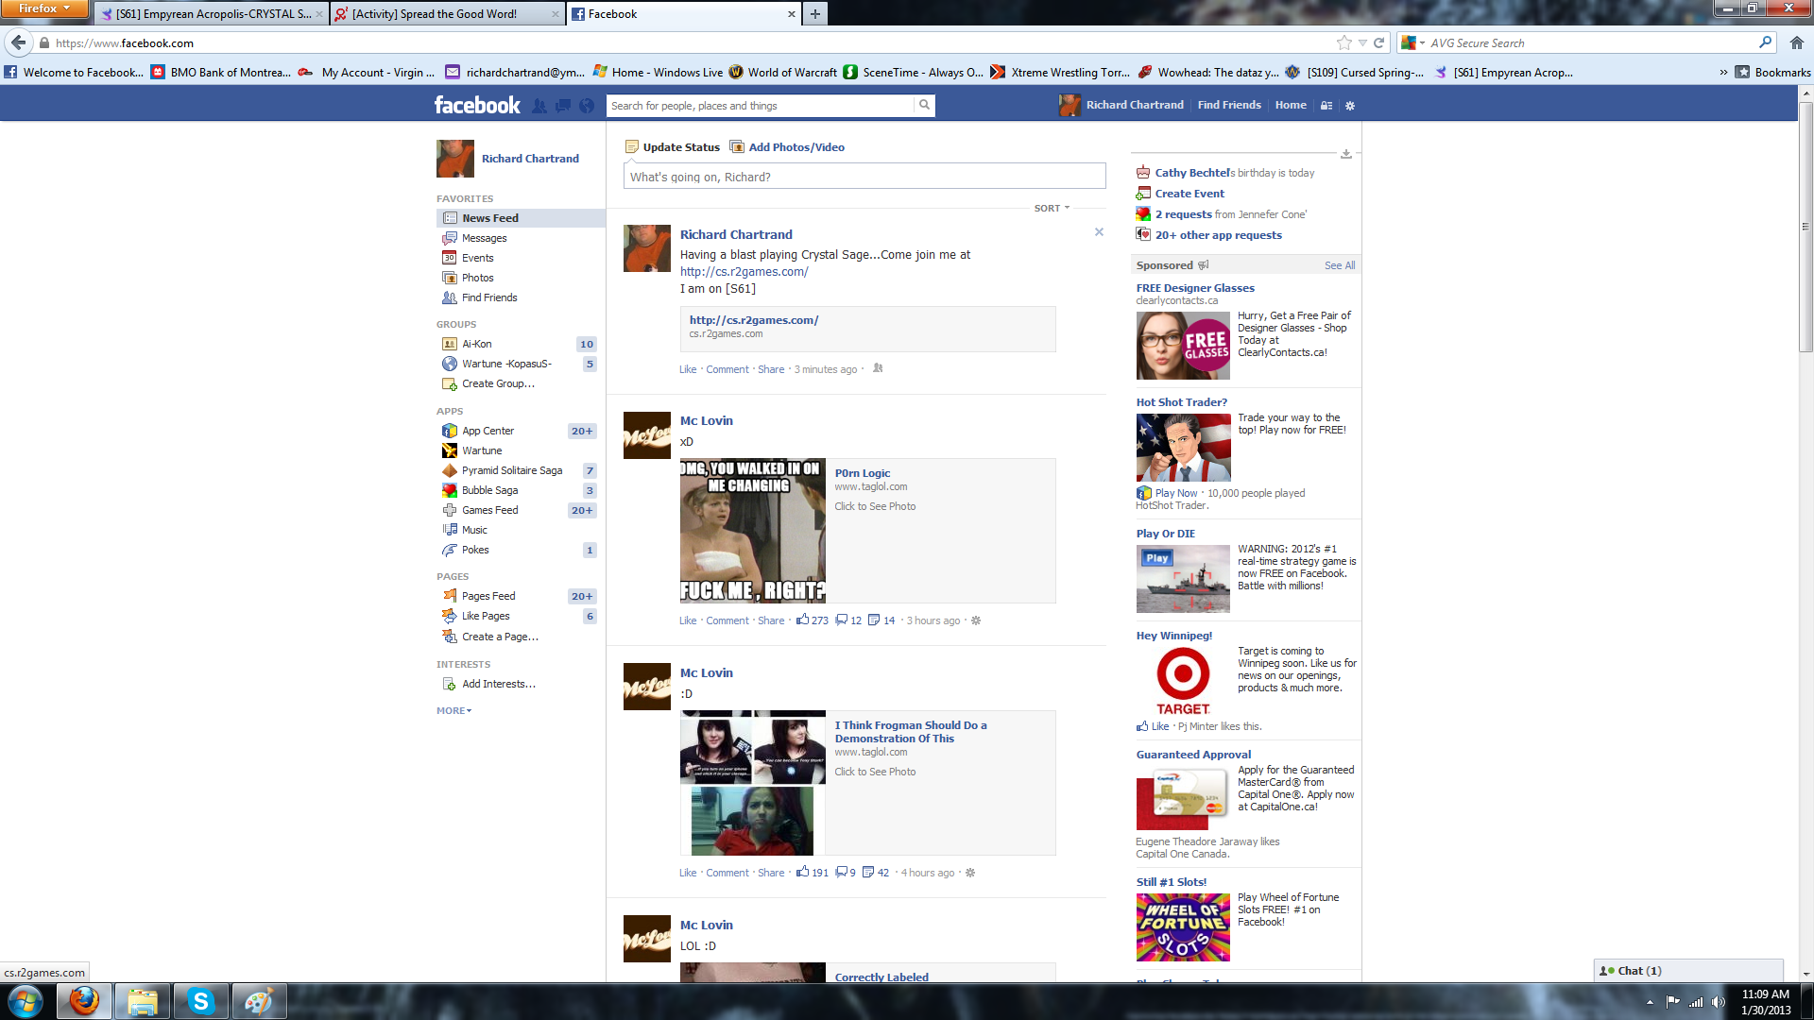Expand the SORT dropdown on news feed
This screenshot has width=1814, height=1020.
click(1052, 208)
